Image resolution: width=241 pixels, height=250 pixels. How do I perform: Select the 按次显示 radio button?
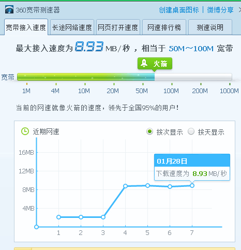click(149, 131)
